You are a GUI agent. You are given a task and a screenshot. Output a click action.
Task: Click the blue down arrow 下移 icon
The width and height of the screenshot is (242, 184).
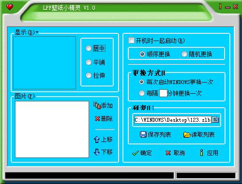tap(97, 152)
